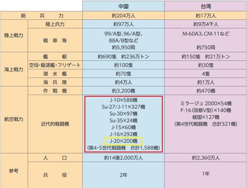Viewport: 247px width, 188px height.
Task: Select the 陸上戦力 category cell
Action: [x=14, y=35]
